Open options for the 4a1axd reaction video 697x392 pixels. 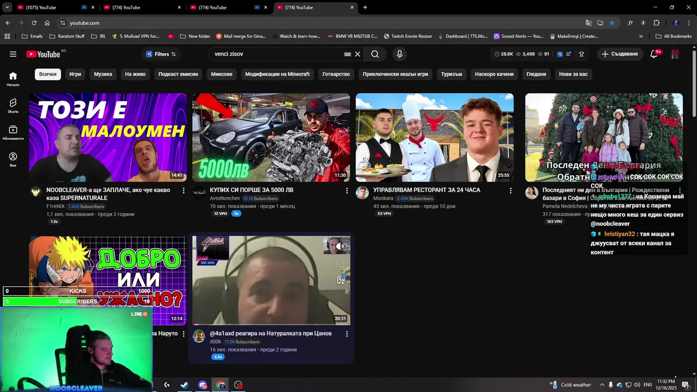(x=347, y=334)
